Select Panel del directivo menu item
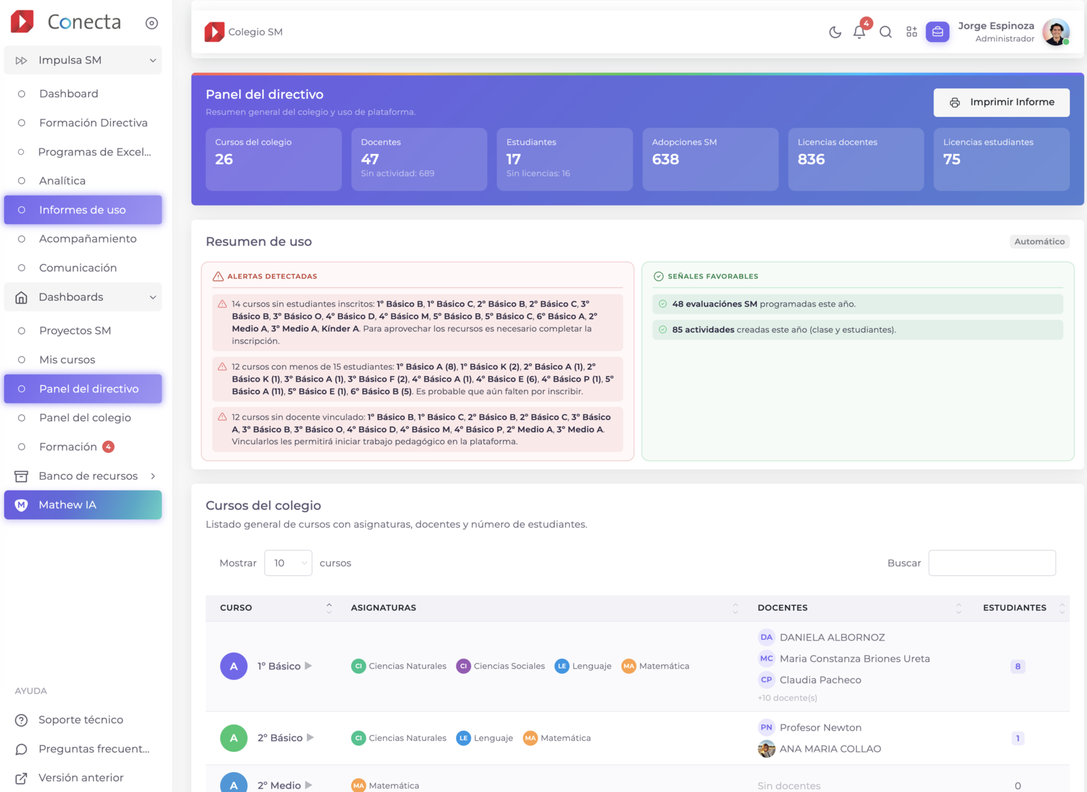Image resolution: width=1087 pixels, height=792 pixels. pyautogui.click(x=83, y=389)
